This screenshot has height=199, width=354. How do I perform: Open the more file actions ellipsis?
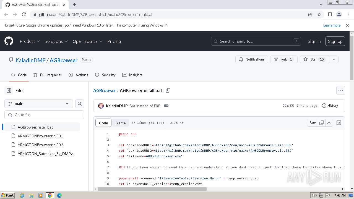pyautogui.click(x=341, y=90)
